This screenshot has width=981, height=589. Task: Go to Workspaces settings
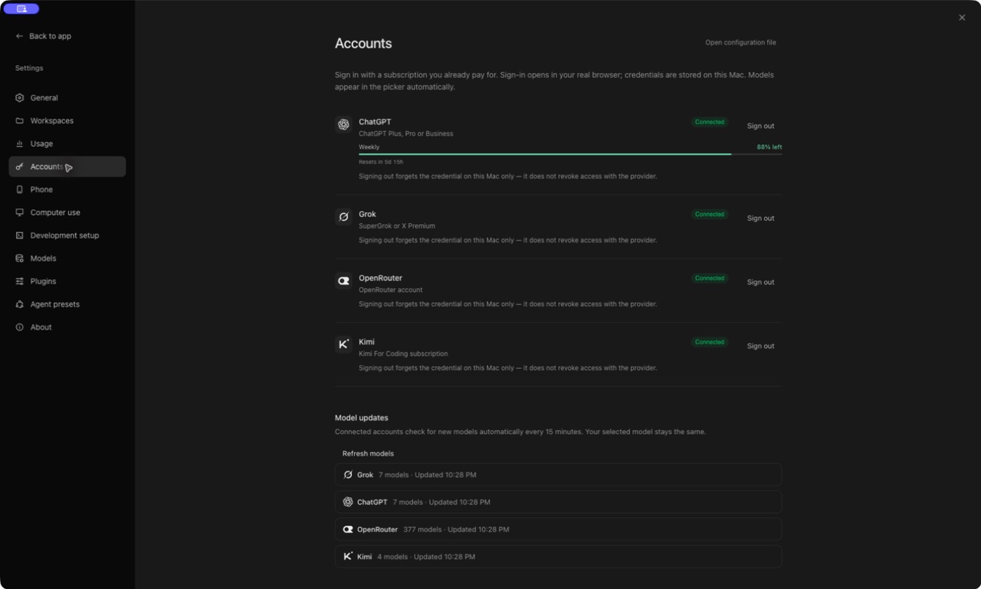tap(67, 121)
